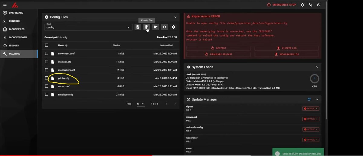Select Machine in the sidebar
This screenshot has width=363, height=156.
click(x=19, y=54)
